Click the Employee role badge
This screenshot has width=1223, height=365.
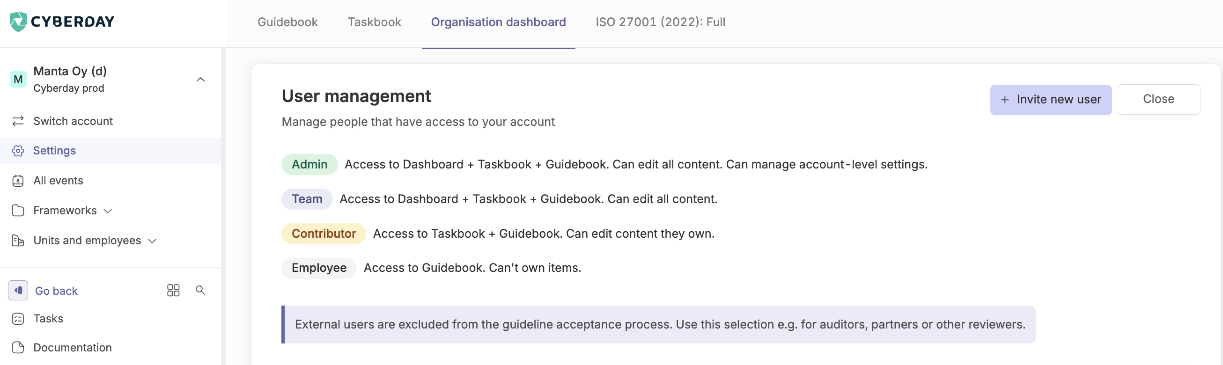(x=319, y=268)
